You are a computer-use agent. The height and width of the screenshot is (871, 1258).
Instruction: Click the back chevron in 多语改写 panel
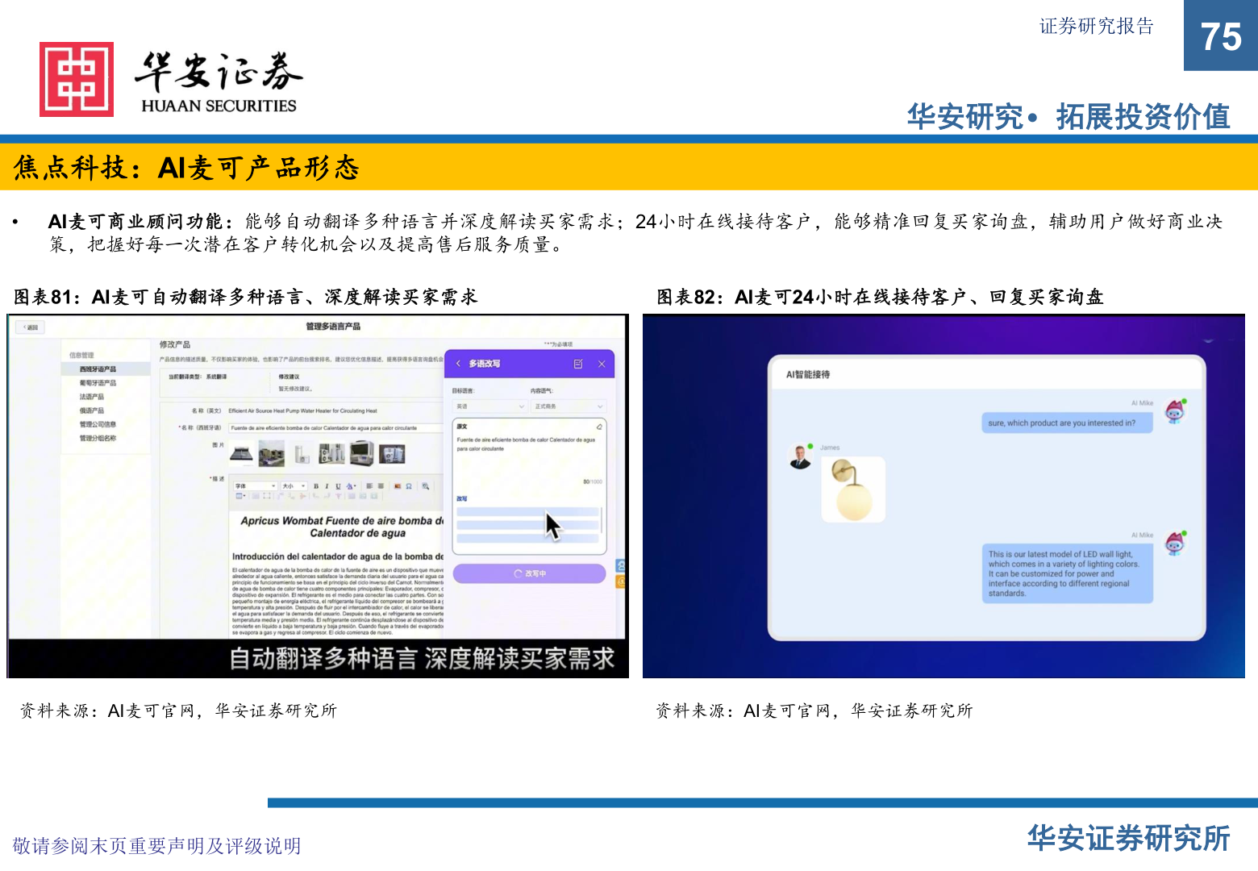coord(458,364)
